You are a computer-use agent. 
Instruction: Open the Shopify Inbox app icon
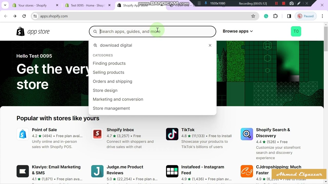(x=97, y=134)
